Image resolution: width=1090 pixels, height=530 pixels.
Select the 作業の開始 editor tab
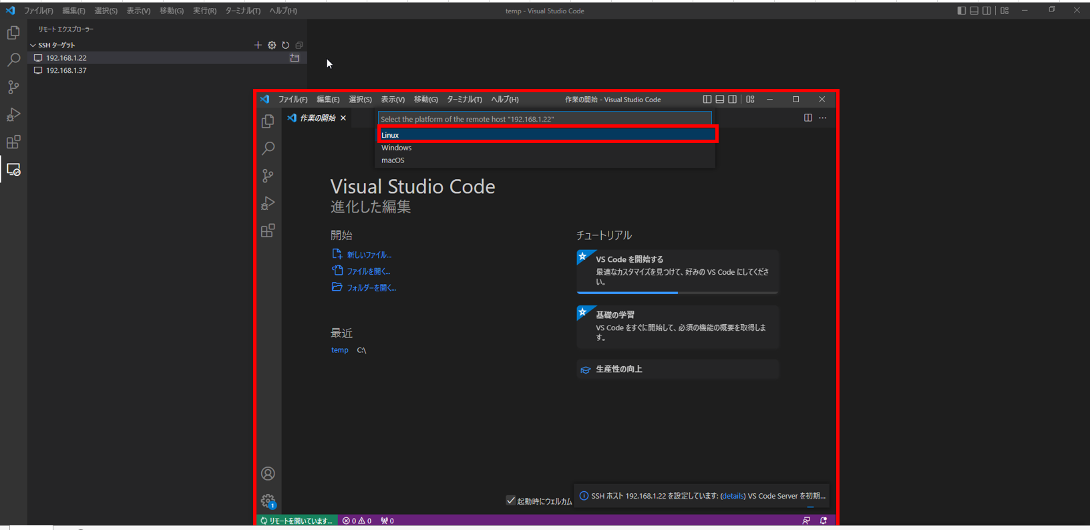[317, 118]
